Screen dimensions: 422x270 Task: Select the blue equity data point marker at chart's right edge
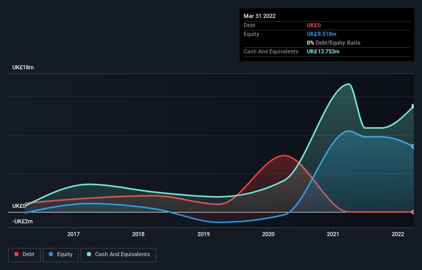pos(413,146)
